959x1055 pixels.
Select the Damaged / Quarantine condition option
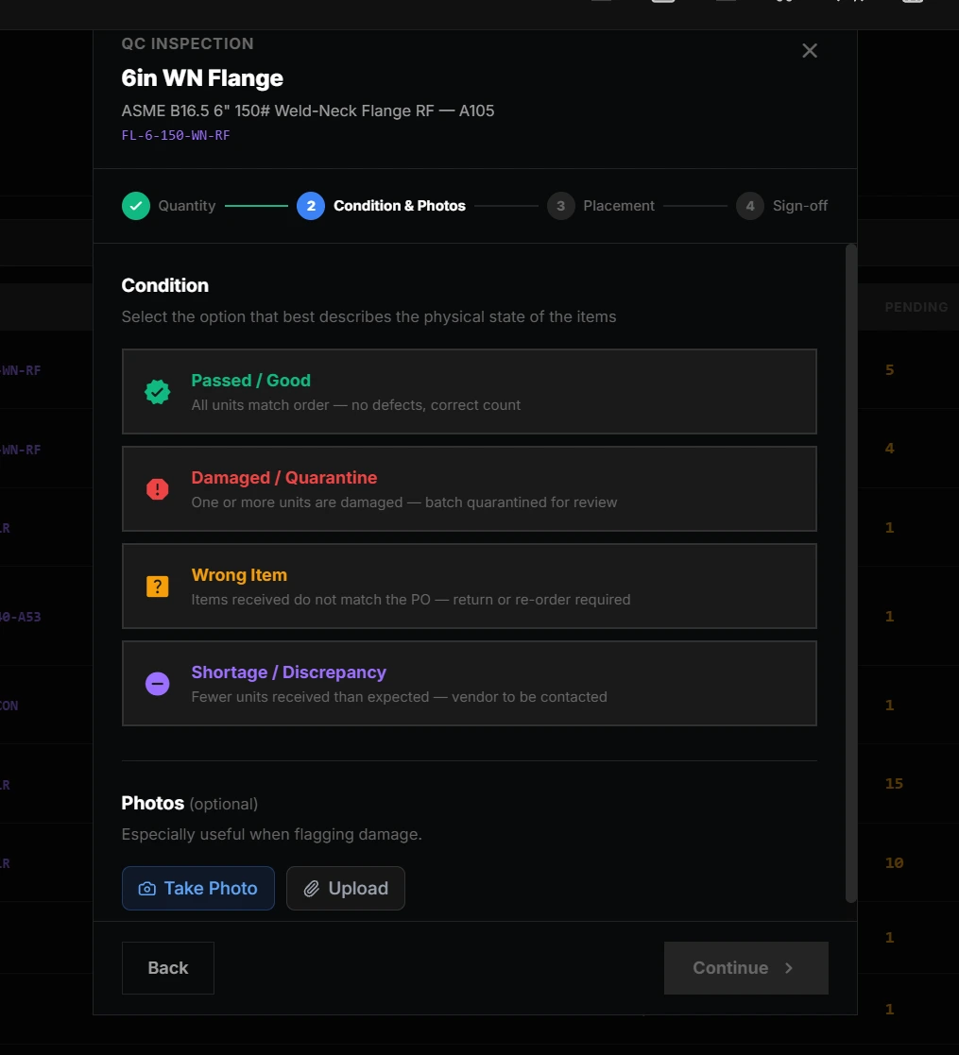[469, 489]
